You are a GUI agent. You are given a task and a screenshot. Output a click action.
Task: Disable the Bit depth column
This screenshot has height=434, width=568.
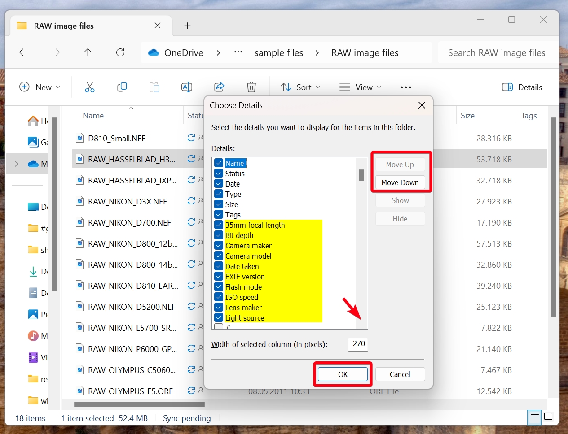point(219,235)
